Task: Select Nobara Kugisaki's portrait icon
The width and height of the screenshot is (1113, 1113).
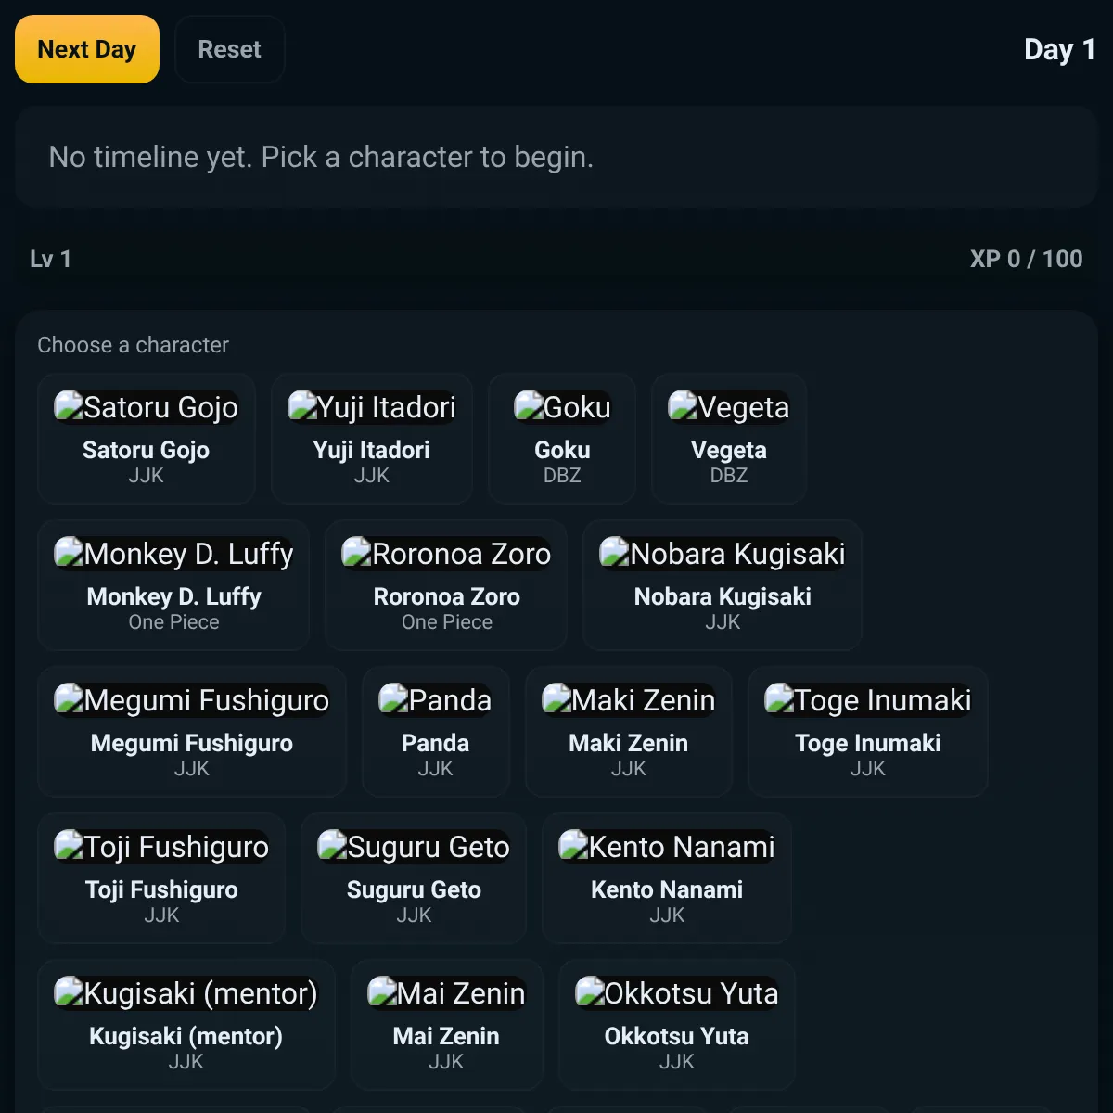Action: 723,554
